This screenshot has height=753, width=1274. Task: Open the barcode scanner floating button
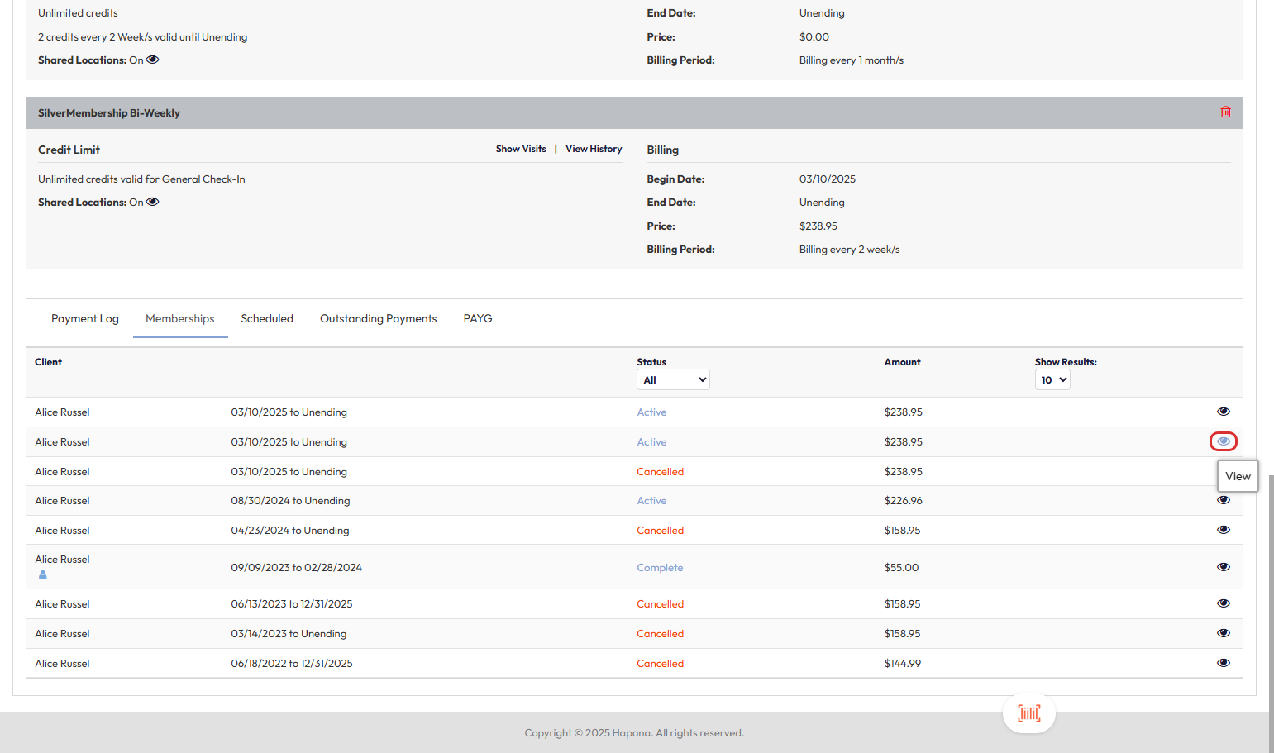click(x=1028, y=713)
